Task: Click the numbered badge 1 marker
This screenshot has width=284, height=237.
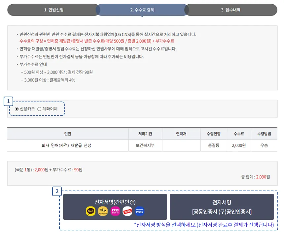Action: 8,101
